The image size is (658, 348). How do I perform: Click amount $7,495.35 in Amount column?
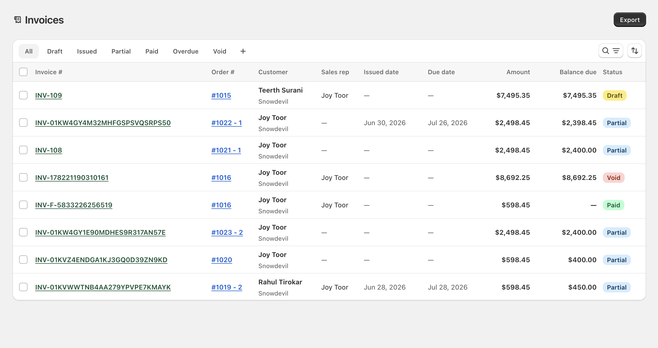click(x=513, y=95)
